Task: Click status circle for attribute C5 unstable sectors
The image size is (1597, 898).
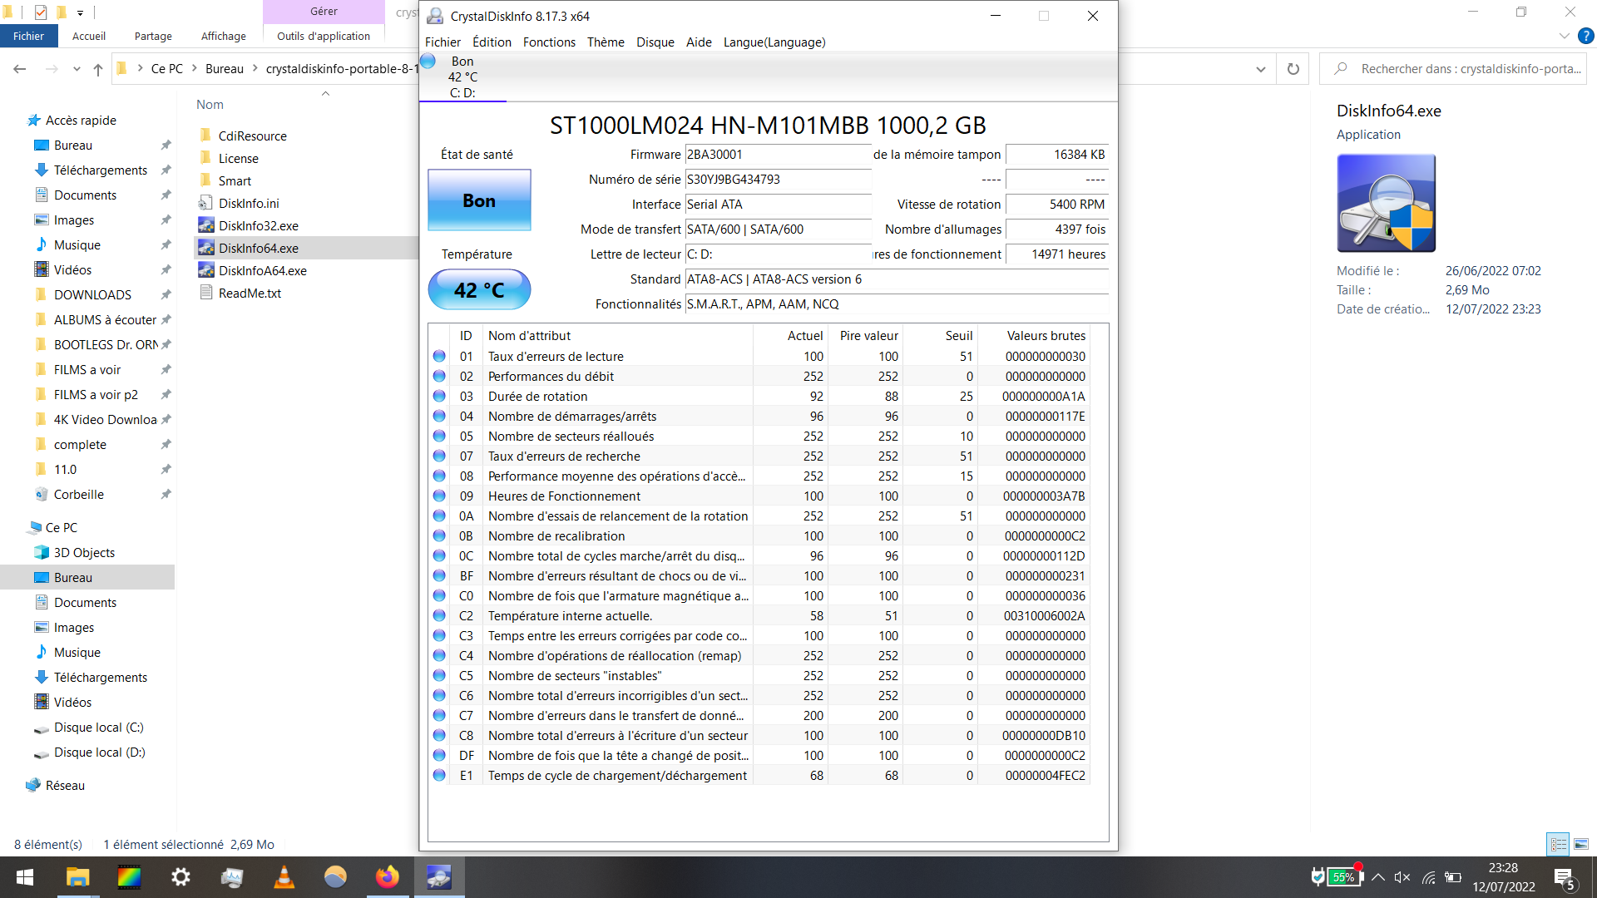Action: 439,675
